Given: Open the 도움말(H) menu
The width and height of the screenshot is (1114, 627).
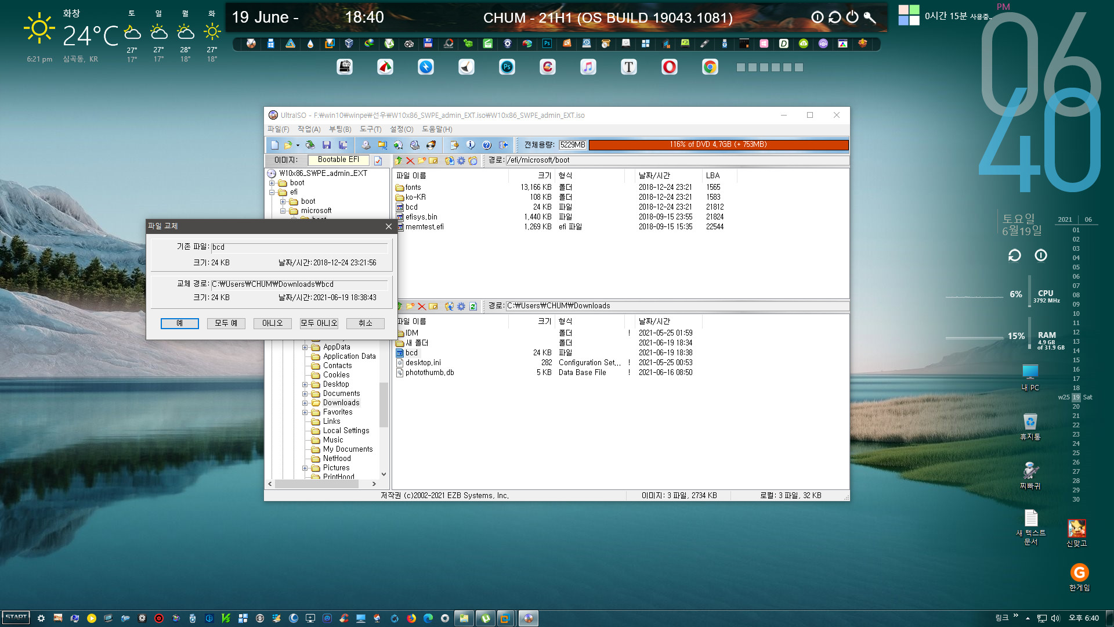Looking at the screenshot, I should point(437,129).
